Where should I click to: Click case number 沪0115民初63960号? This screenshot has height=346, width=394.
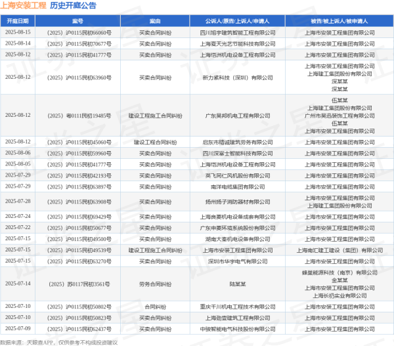tap(79, 77)
